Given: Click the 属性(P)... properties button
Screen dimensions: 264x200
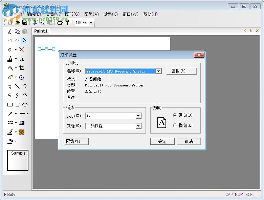Looking at the screenshot, I should (181, 71).
